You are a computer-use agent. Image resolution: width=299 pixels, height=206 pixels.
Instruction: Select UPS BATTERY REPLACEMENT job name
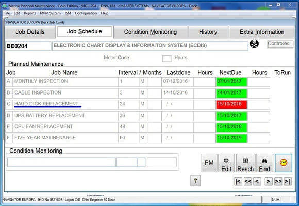point(65,116)
